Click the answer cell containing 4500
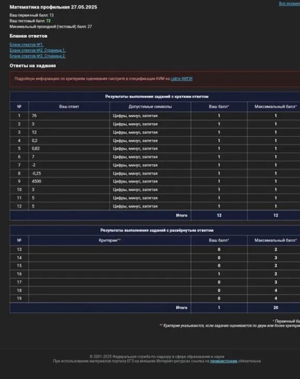The image size is (300, 379). (36, 181)
